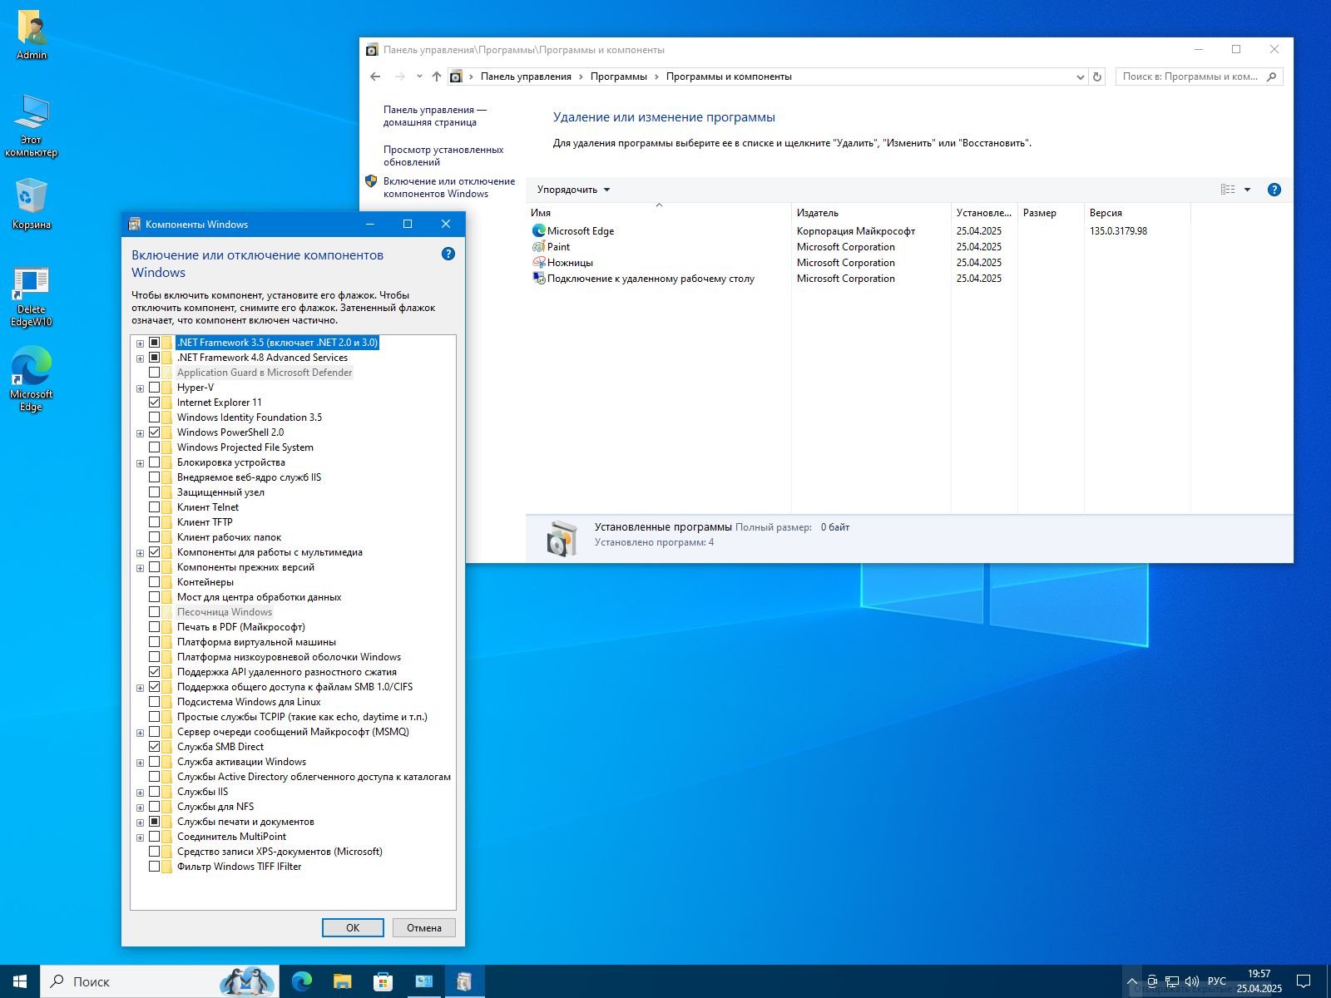Expand Службы печати и документов node
Screen dimensions: 1331x998
[x=140, y=823]
